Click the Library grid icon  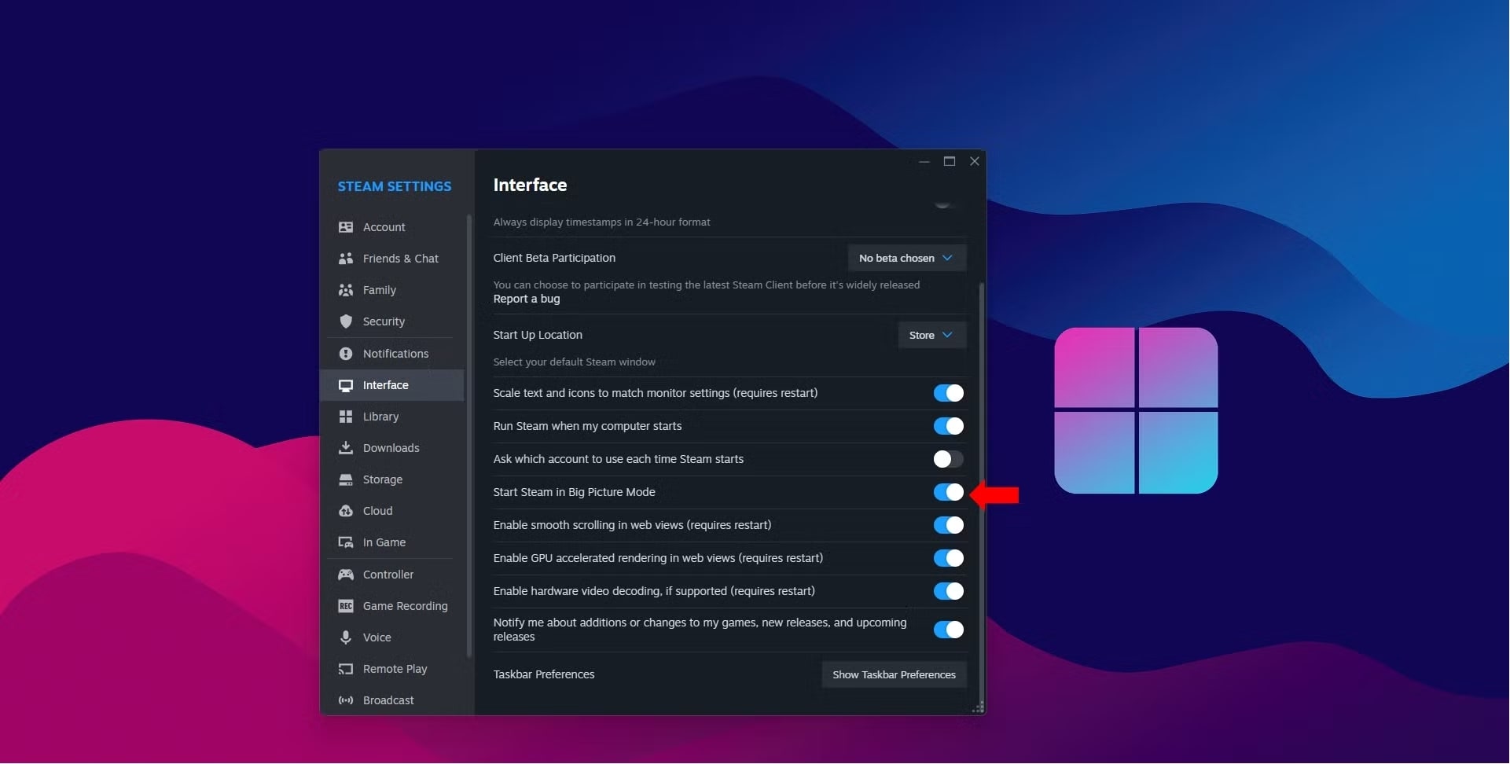[346, 417]
